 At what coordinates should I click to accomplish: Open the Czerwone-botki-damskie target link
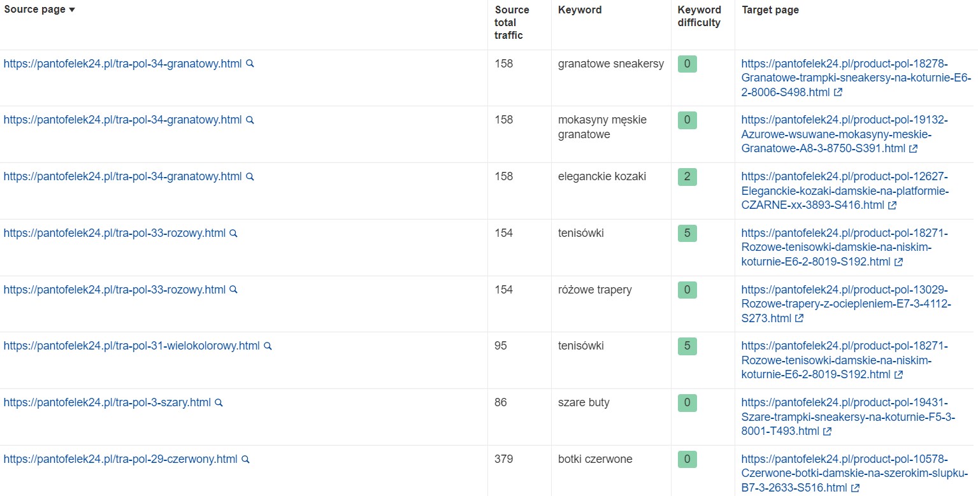coord(855,473)
